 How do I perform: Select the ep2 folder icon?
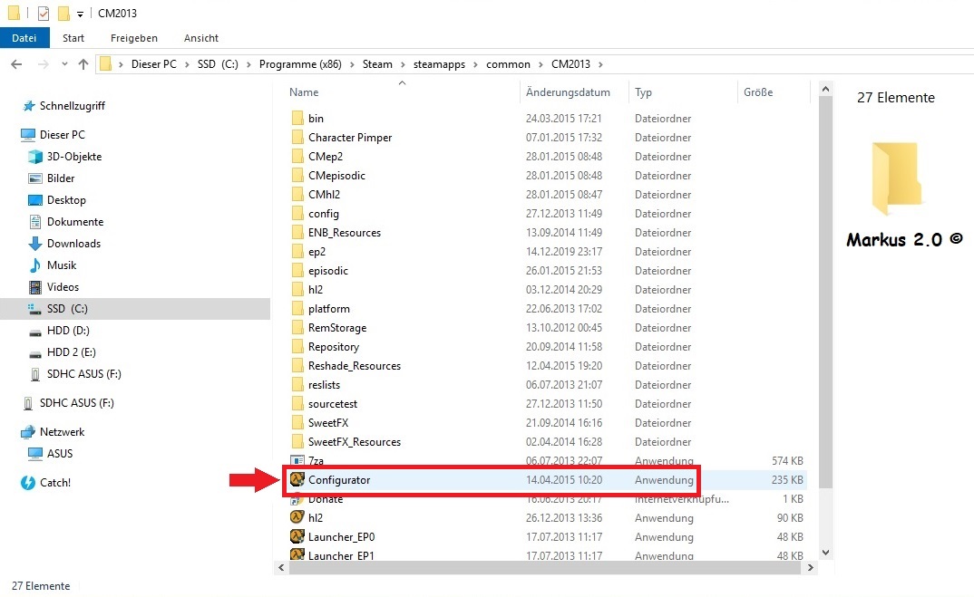[297, 251]
